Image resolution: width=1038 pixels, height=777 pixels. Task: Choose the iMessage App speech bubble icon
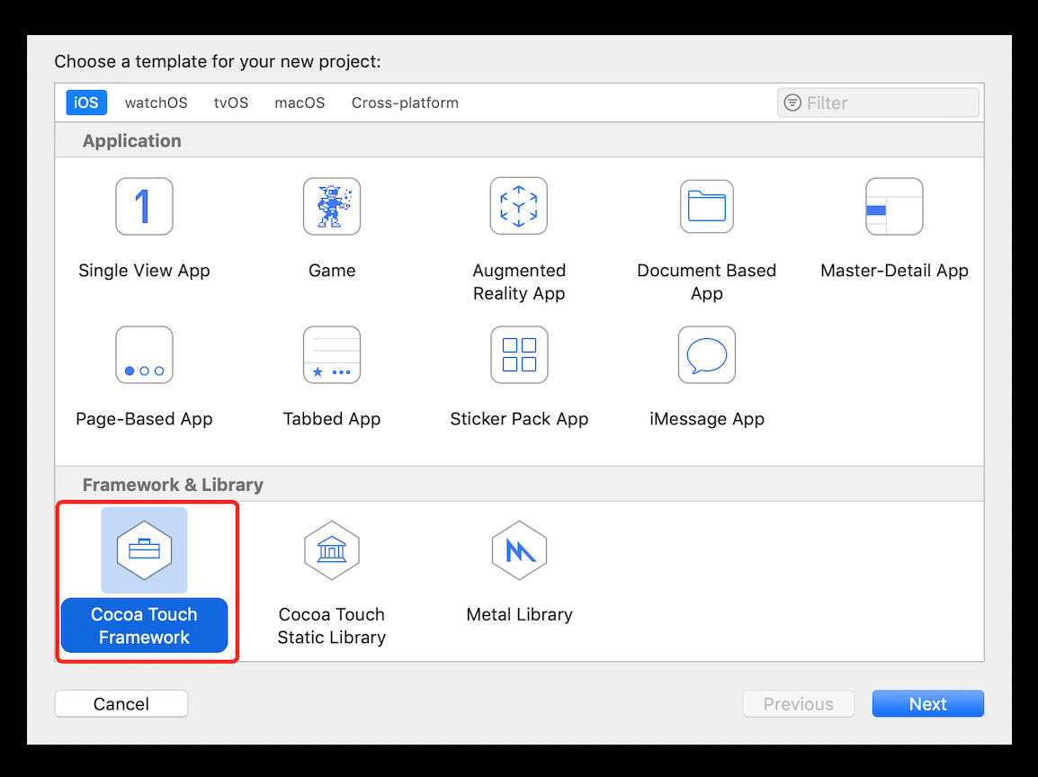click(x=706, y=355)
